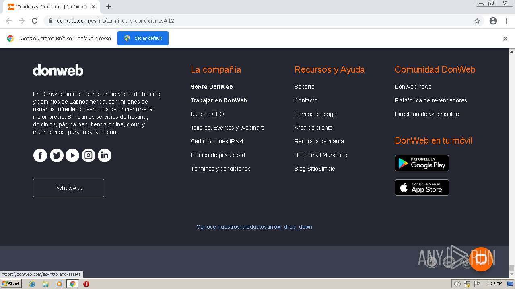Open the media player taskbar icon
The image size is (515, 289).
[x=59, y=284]
